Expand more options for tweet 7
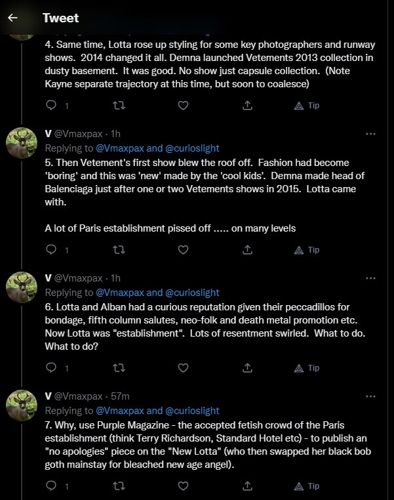 [370, 396]
